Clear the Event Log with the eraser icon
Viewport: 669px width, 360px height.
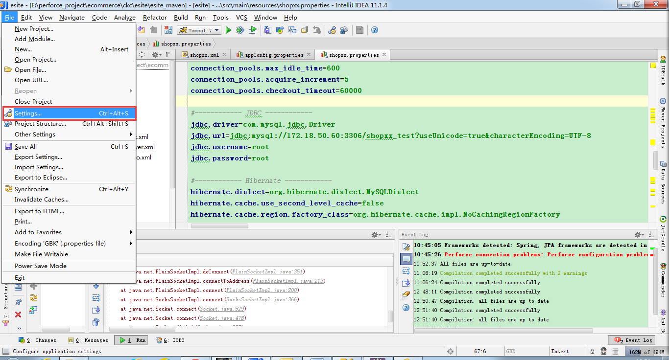(x=406, y=294)
